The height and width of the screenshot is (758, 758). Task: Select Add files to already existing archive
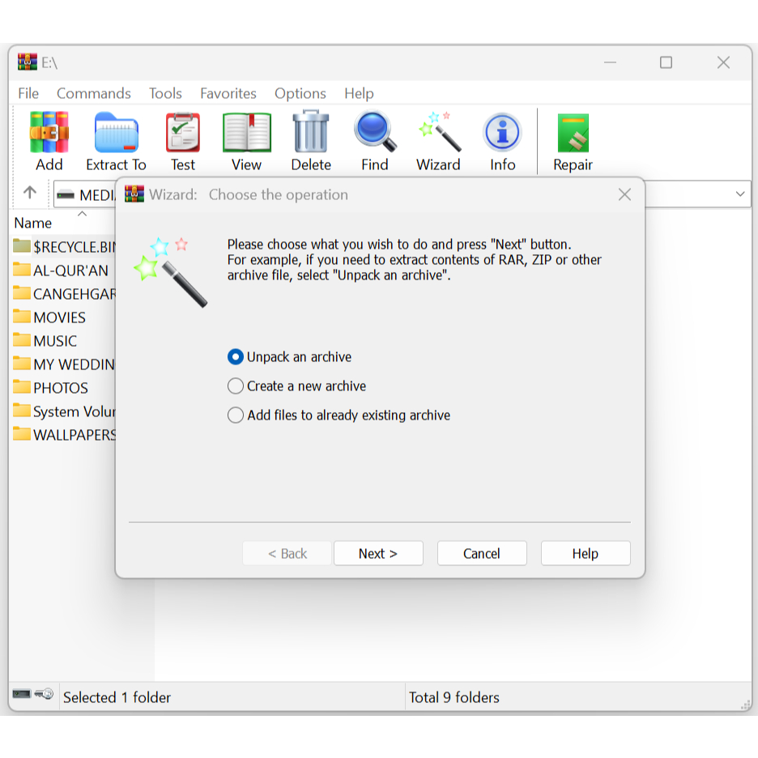pyautogui.click(x=339, y=415)
